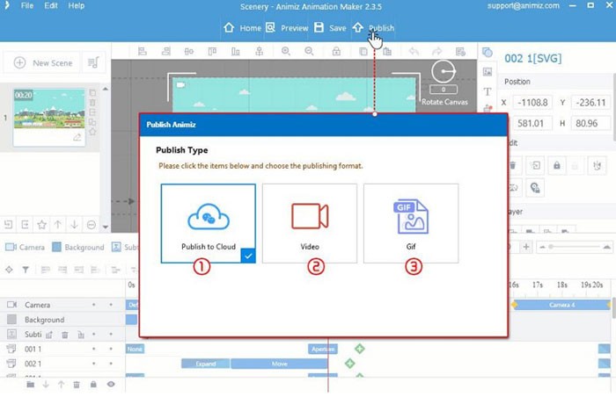Open the File menu
Image resolution: width=616 pixels, height=397 pixels.
pos(27,6)
